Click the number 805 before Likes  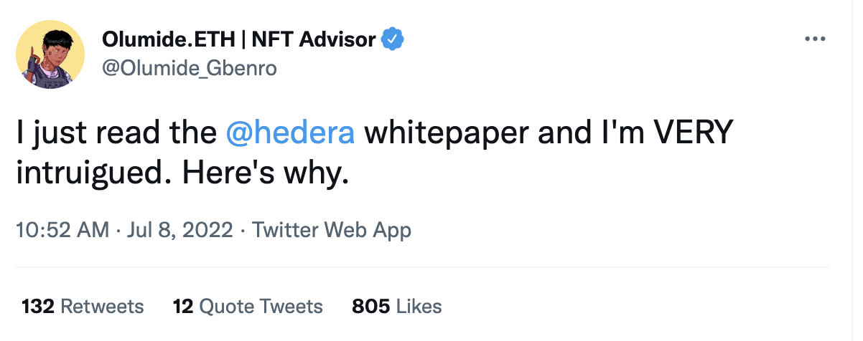point(370,307)
